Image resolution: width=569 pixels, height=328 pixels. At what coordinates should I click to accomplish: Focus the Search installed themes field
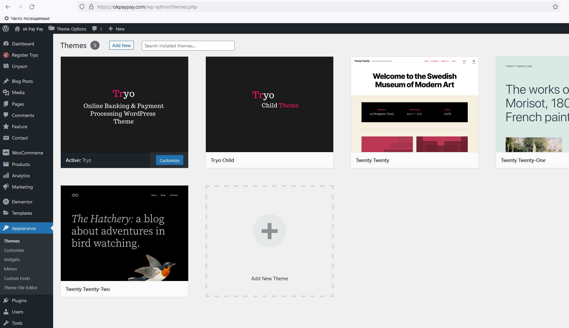pos(188,46)
